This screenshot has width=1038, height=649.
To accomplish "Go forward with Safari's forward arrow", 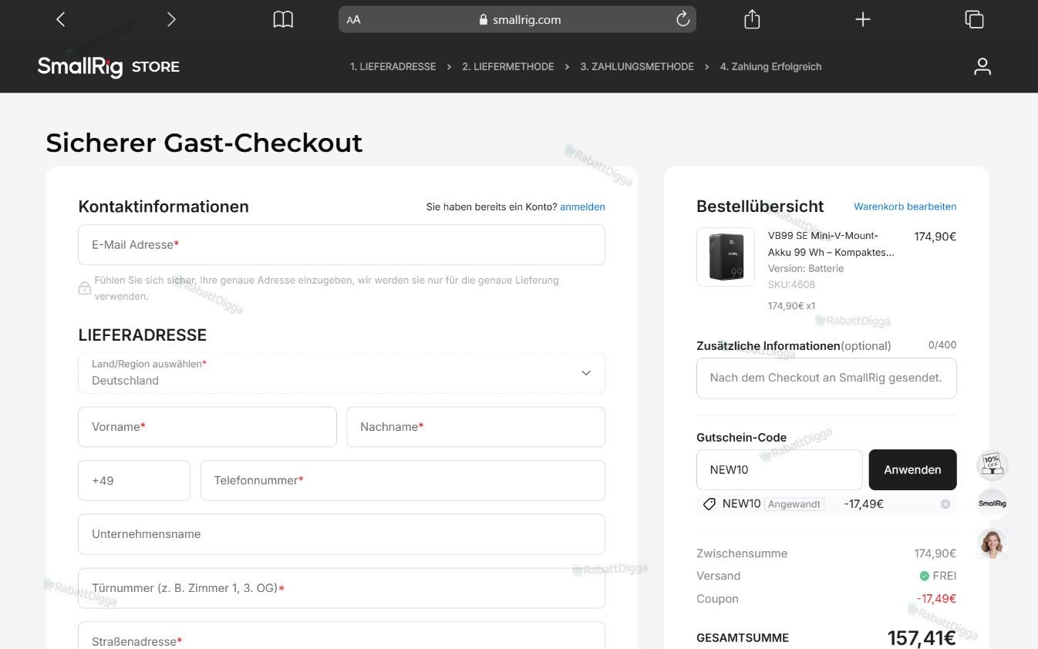I will 171,19.
